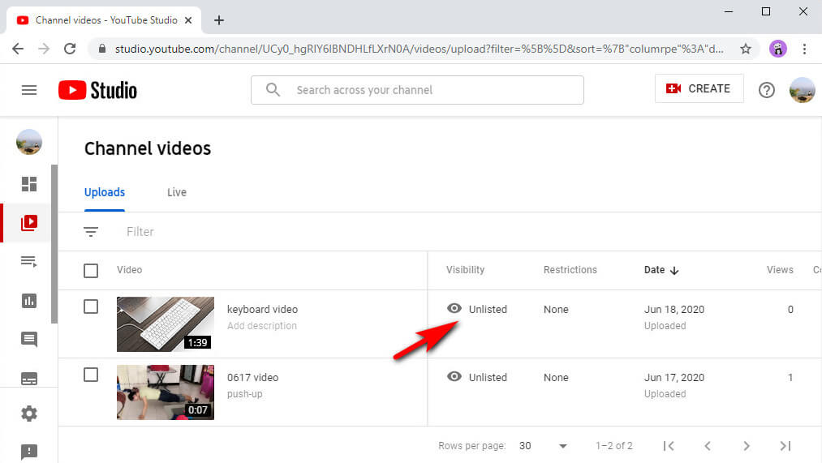This screenshot has width=822, height=463.
Task: Open the keyboard video title link
Action: tap(262, 309)
